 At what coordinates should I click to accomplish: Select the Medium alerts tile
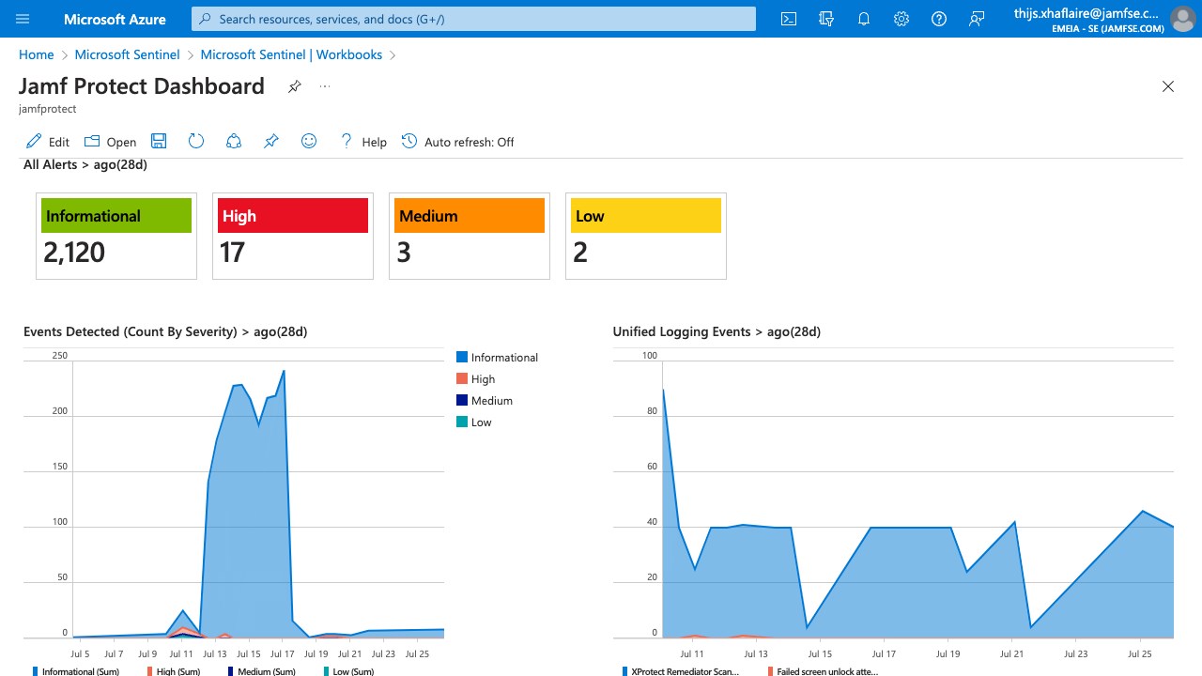coord(470,237)
